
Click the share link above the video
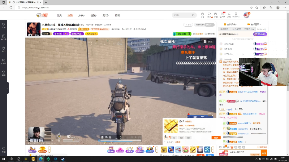pos(198,34)
